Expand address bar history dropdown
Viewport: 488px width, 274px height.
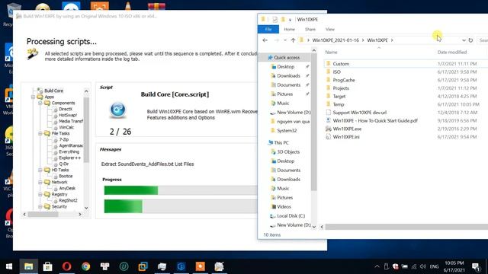pos(464,40)
